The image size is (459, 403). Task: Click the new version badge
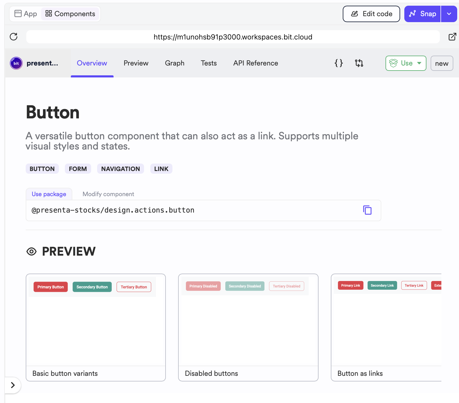[442, 63]
